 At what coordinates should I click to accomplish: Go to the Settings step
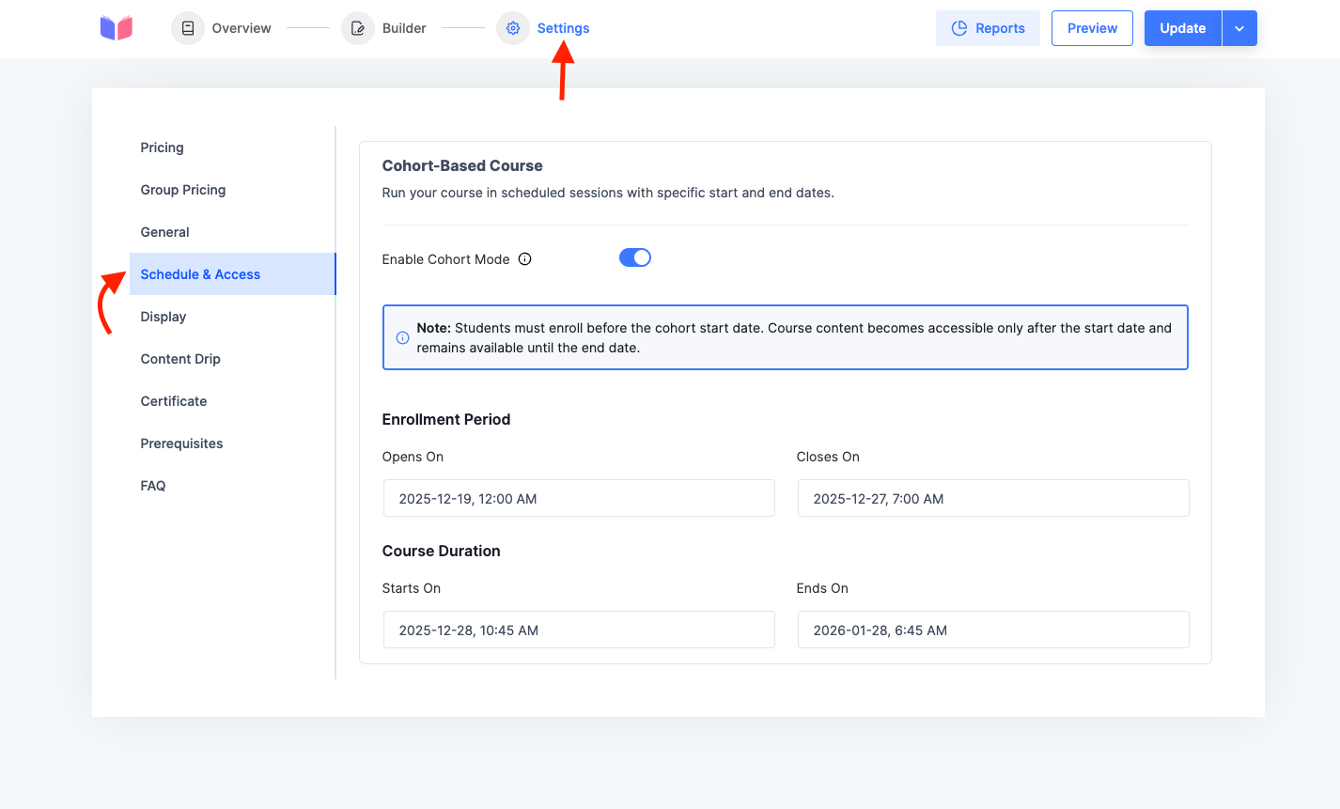point(544,28)
